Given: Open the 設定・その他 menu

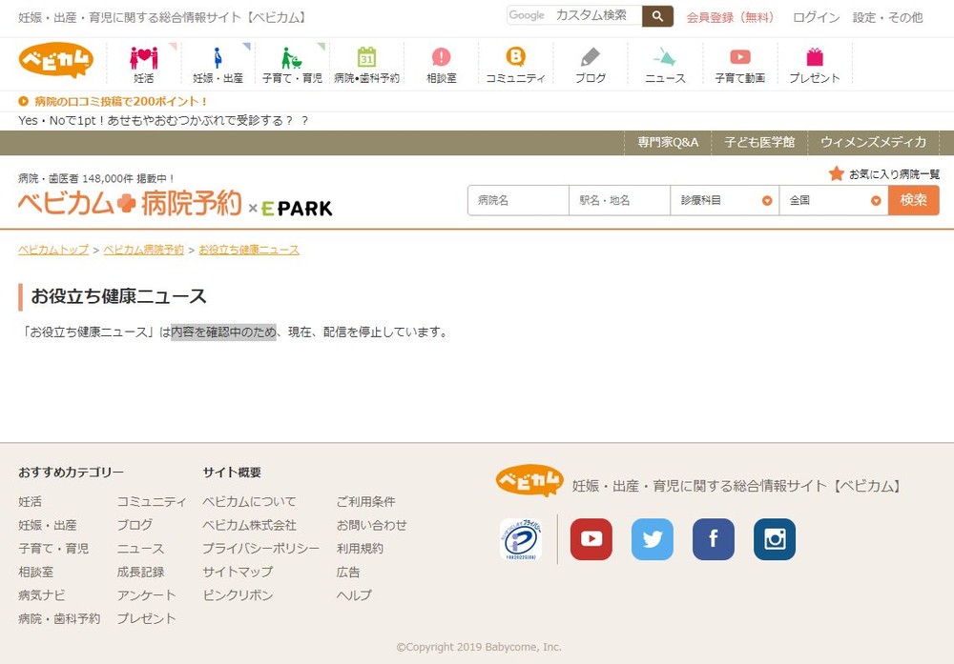Looking at the screenshot, I should [887, 17].
